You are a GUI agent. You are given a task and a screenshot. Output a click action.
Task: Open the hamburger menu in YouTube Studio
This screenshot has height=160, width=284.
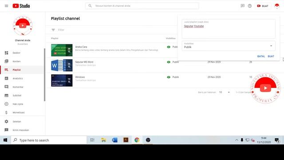(6, 6)
